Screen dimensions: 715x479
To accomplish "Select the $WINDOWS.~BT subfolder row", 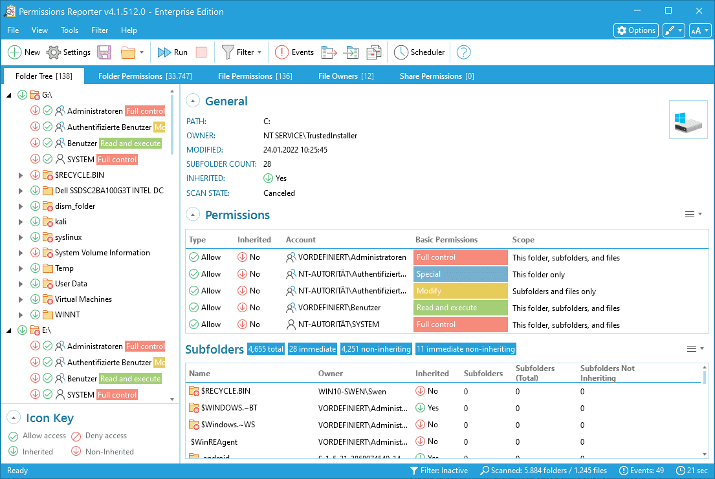I will tap(443, 408).
